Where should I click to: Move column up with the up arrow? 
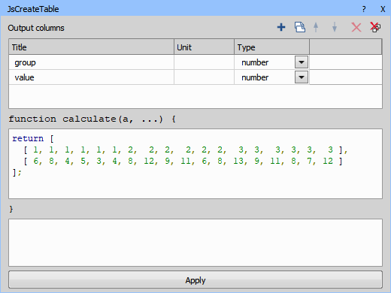(x=316, y=27)
